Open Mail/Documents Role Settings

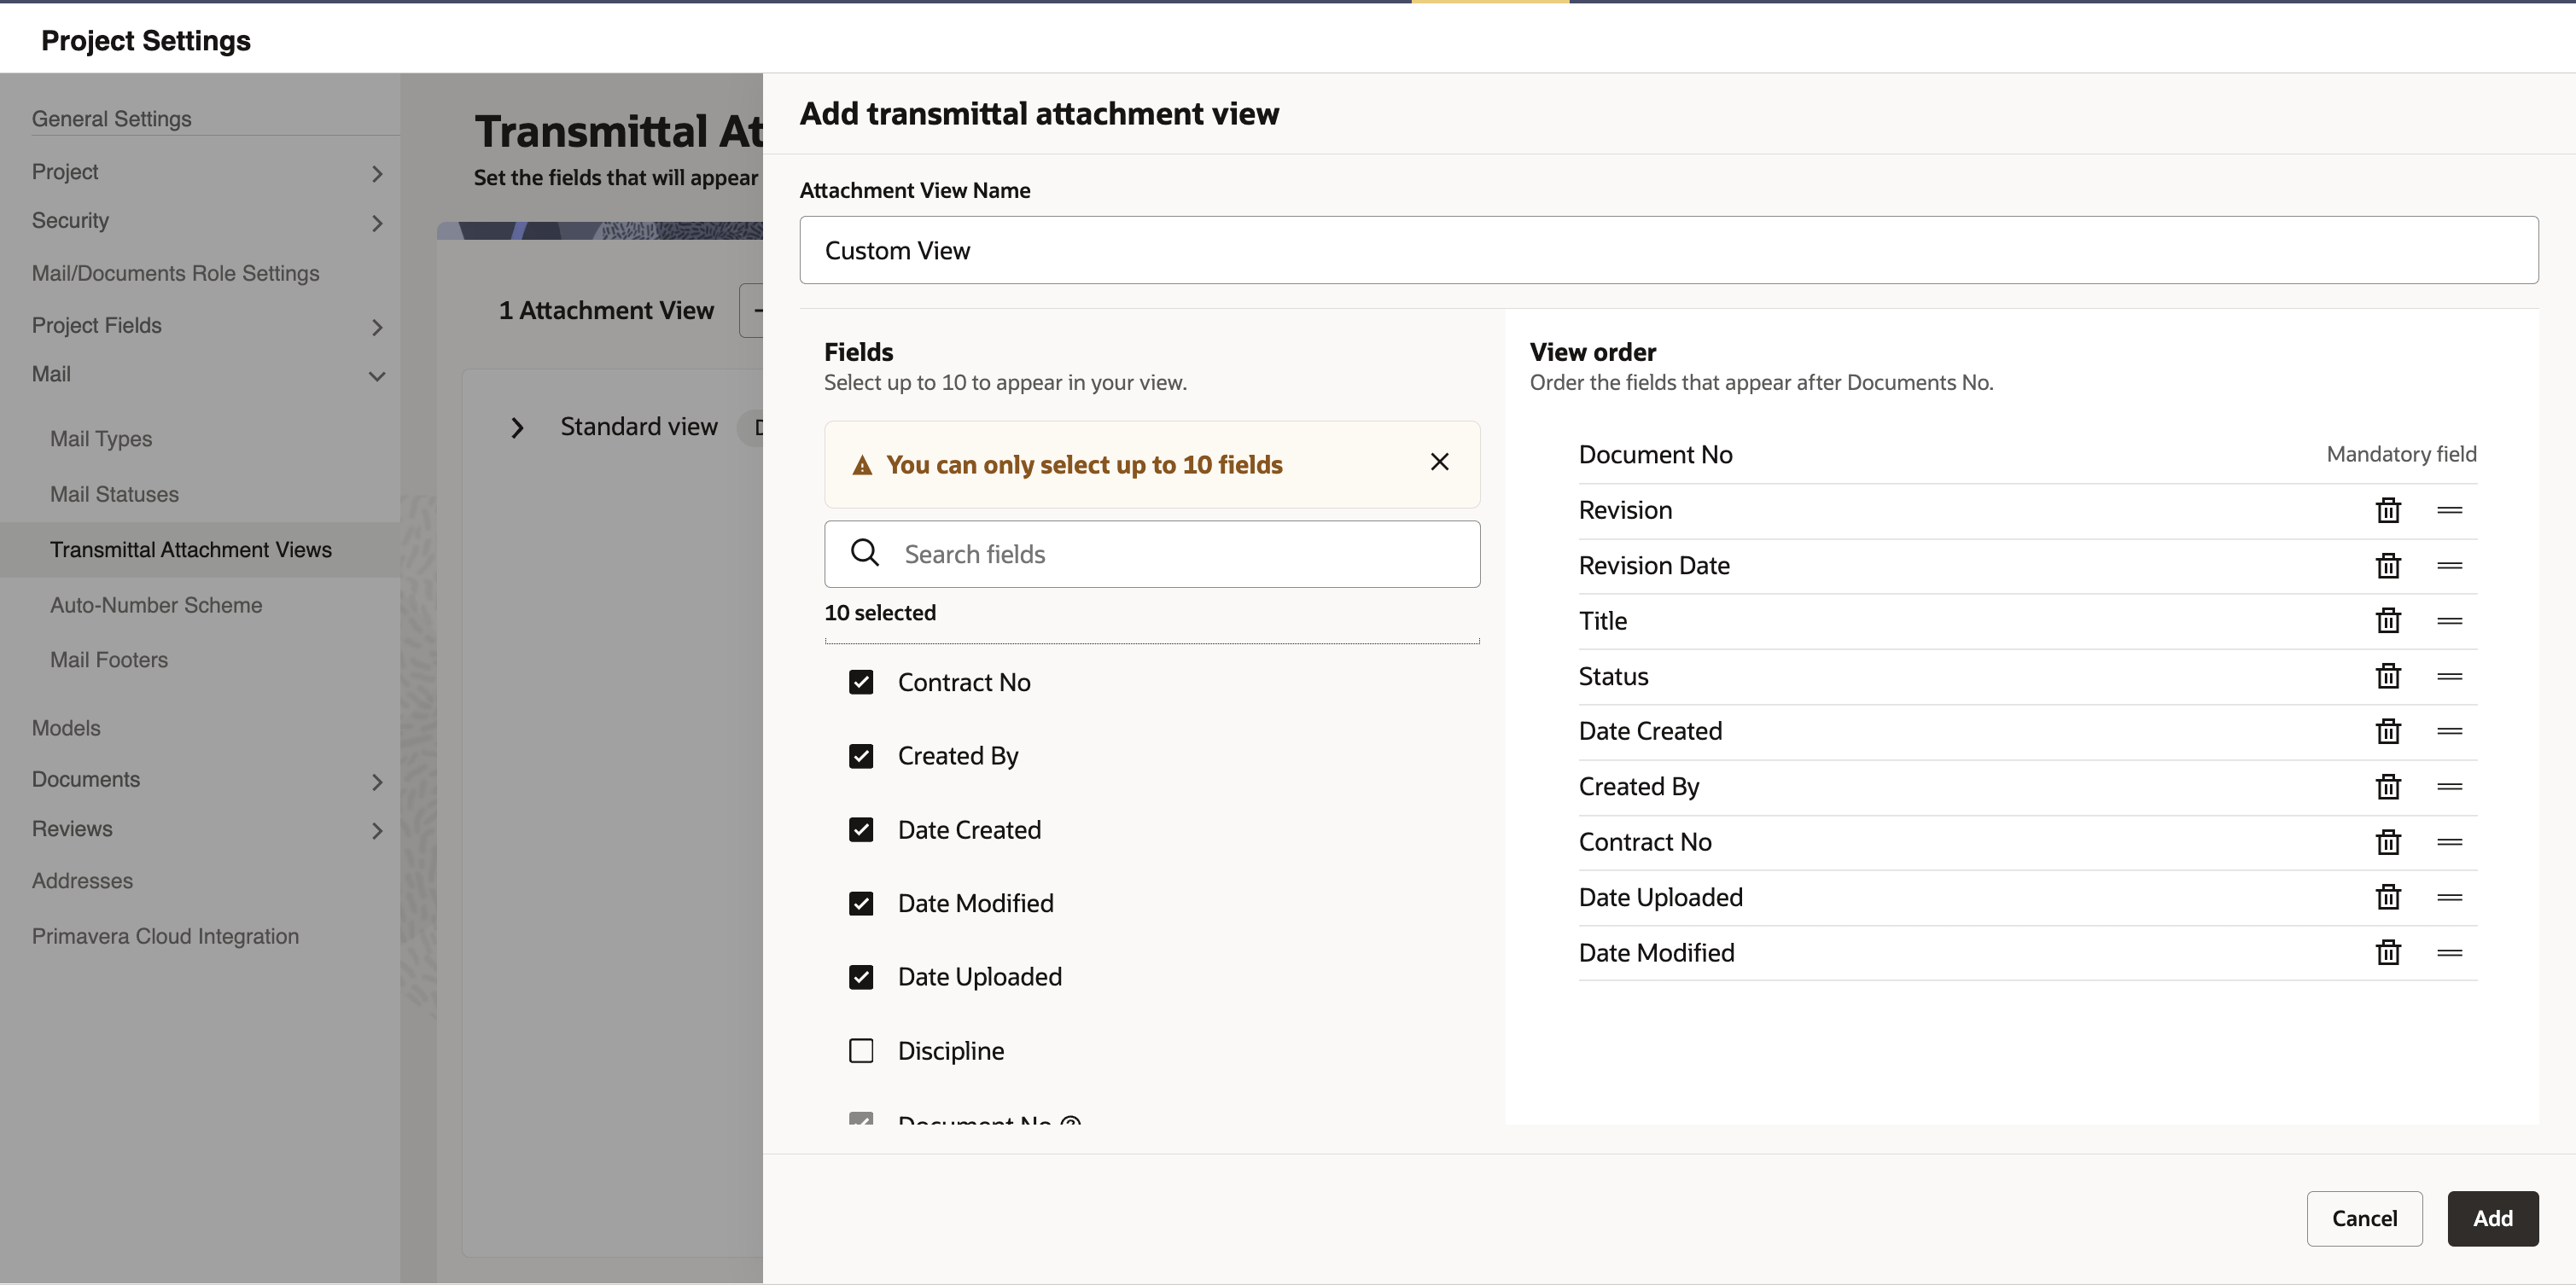click(x=175, y=273)
